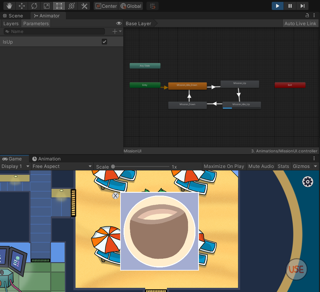Select the Scale tool
This screenshot has width=320, height=292.
click(47, 6)
